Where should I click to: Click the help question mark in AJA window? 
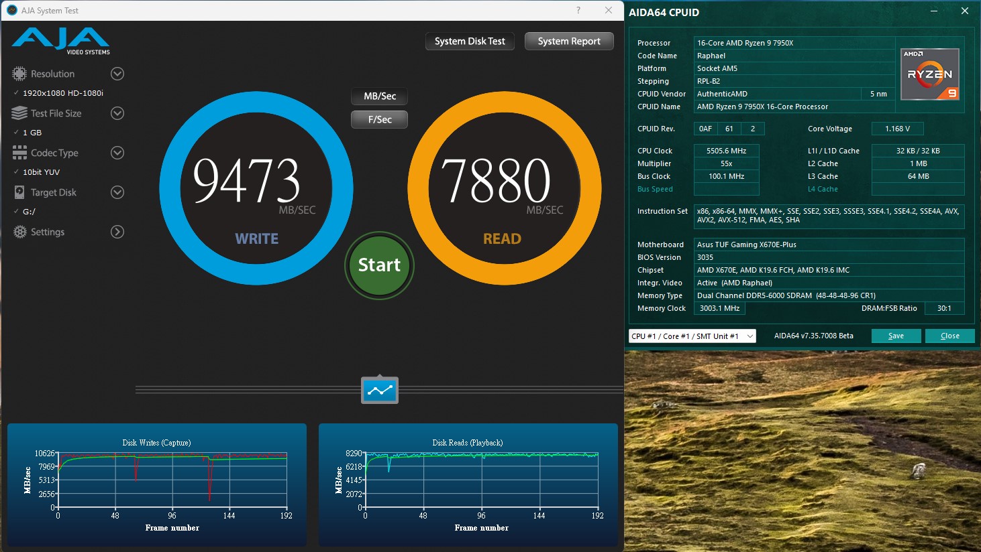[578, 10]
